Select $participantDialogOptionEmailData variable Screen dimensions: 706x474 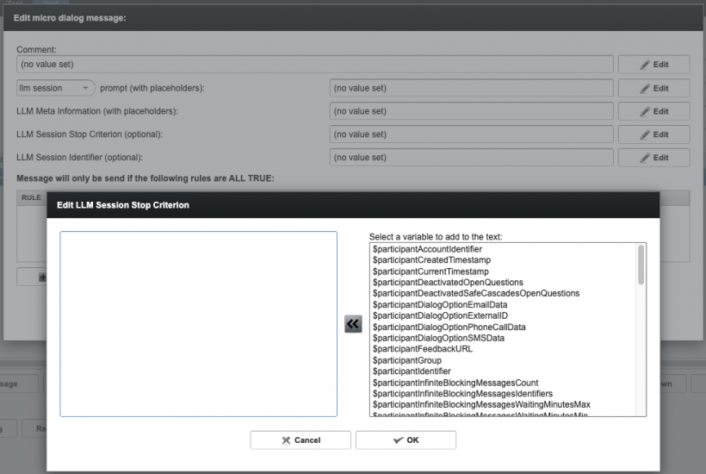click(x=439, y=304)
